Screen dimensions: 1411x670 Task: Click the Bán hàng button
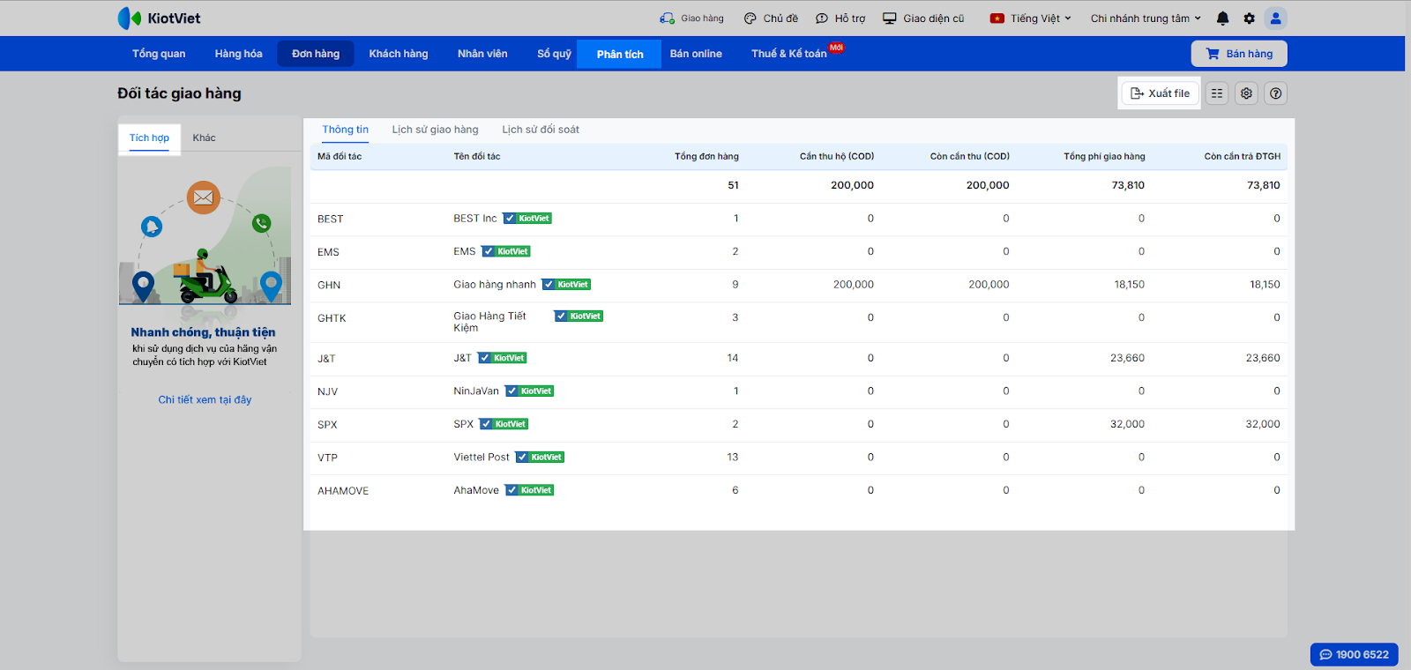click(x=1239, y=54)
